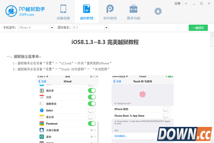
Task: Switch to the 越狱教程 tutorial tab
Action: 87,12
